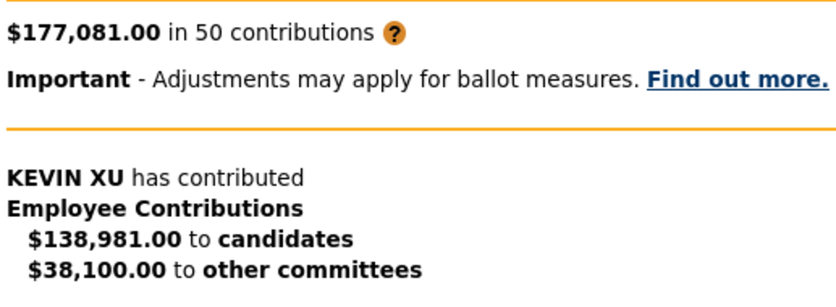The image size is (836, 307).
Task: Select the $38,100.00 amount
Action: [97, 270]
